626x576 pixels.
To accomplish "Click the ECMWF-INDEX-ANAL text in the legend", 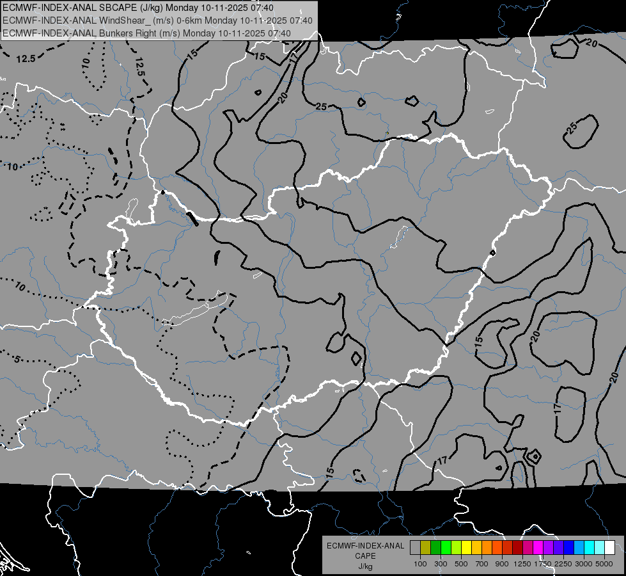I will 365,546.
